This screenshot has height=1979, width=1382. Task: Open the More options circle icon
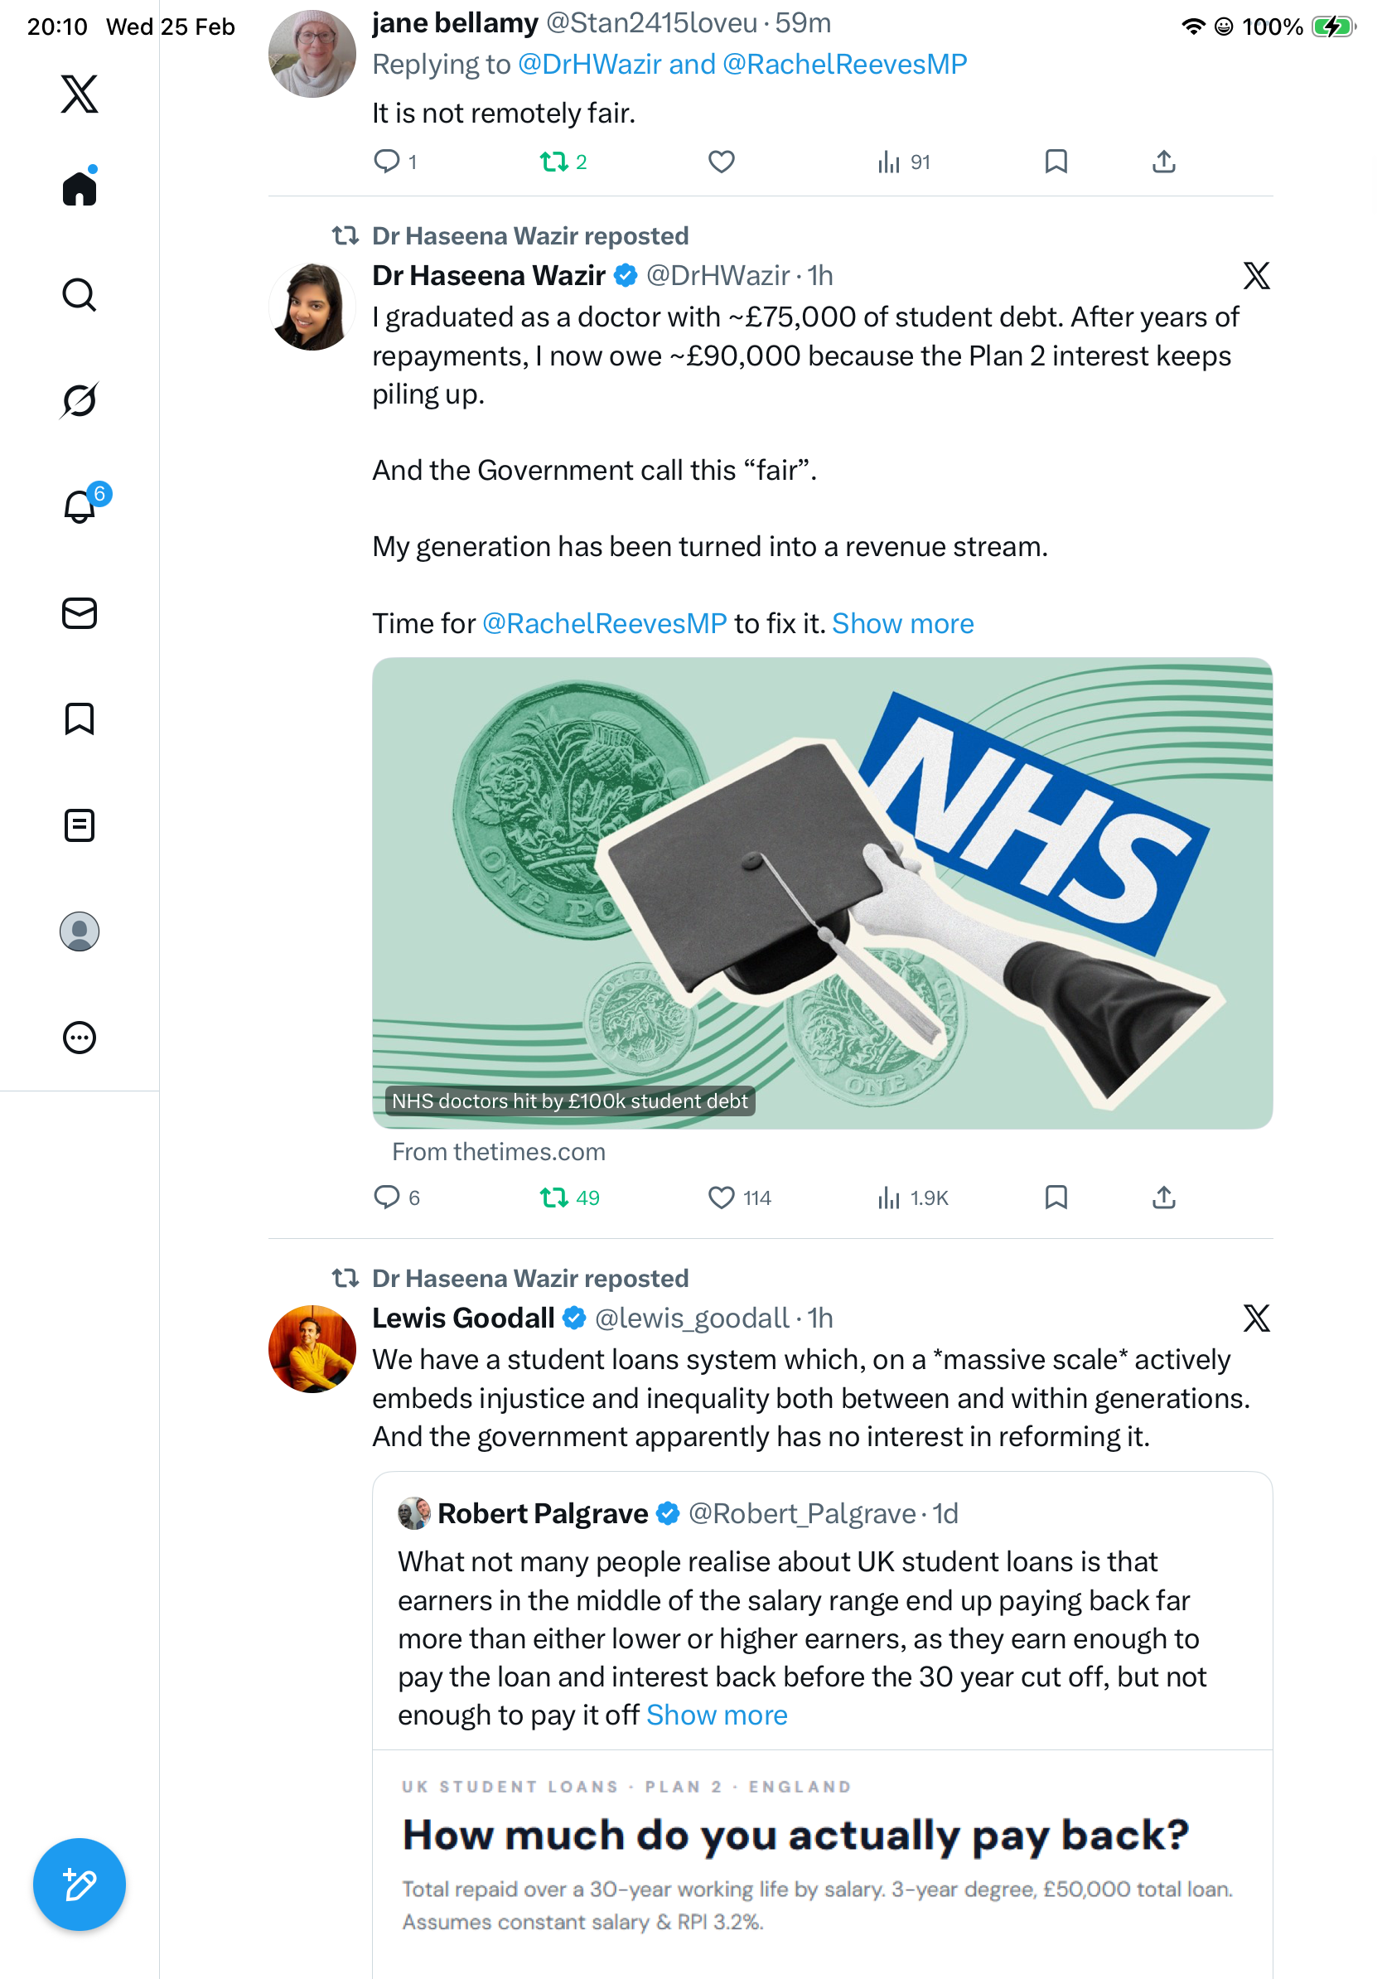[x=80, y=1037]
